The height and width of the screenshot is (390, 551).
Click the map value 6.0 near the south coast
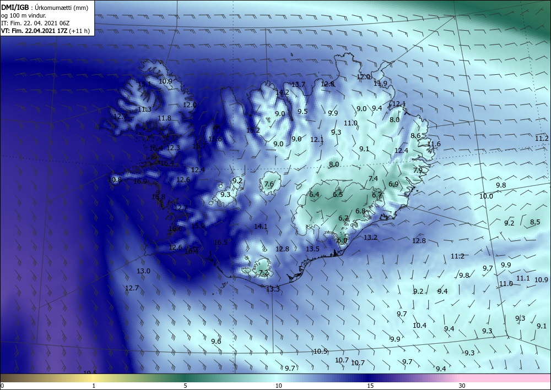(x=342, y=240)
